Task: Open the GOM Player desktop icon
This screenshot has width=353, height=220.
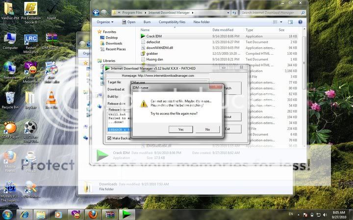Action: point(10,130)
